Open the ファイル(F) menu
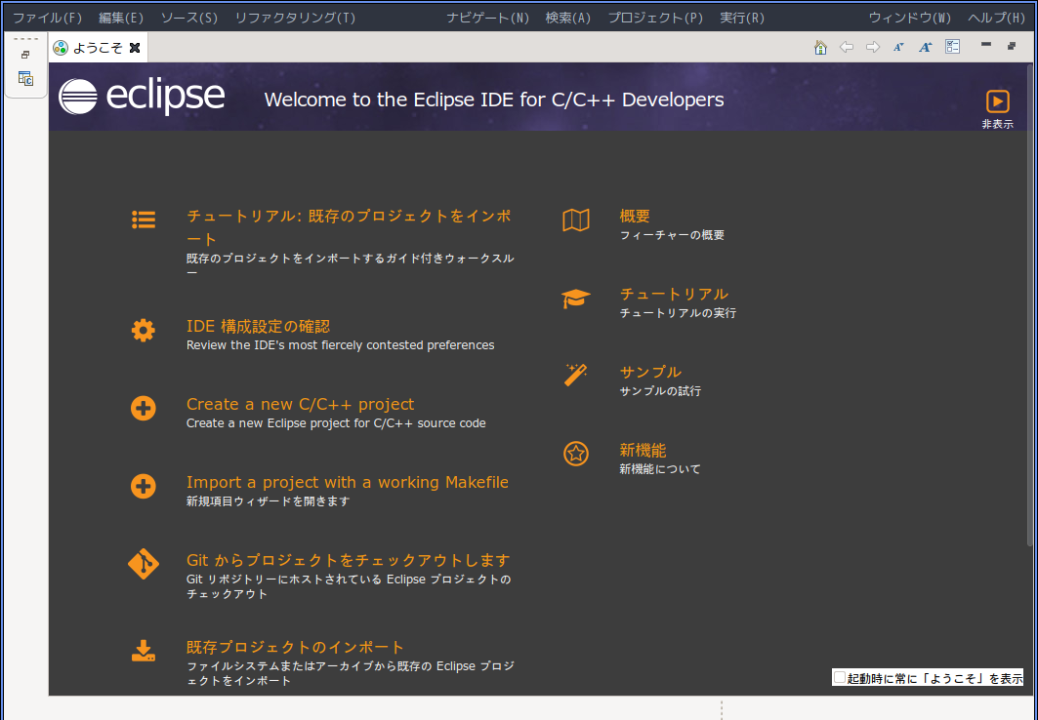 48,18
